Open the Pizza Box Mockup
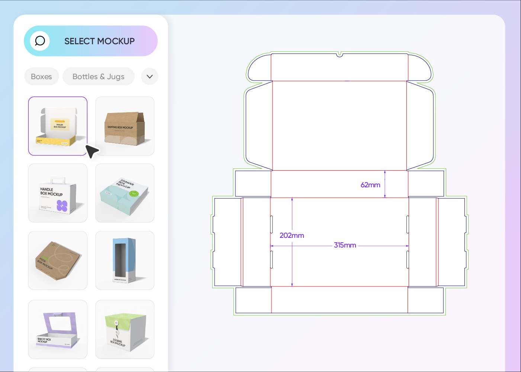The height and width of the screenshot is (372, 521). point(58,260)
